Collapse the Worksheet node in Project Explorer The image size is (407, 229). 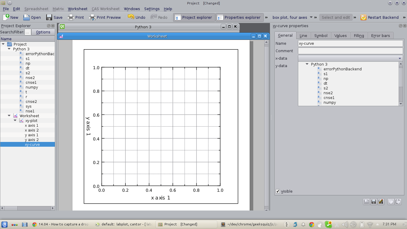[x=9, y=116]
